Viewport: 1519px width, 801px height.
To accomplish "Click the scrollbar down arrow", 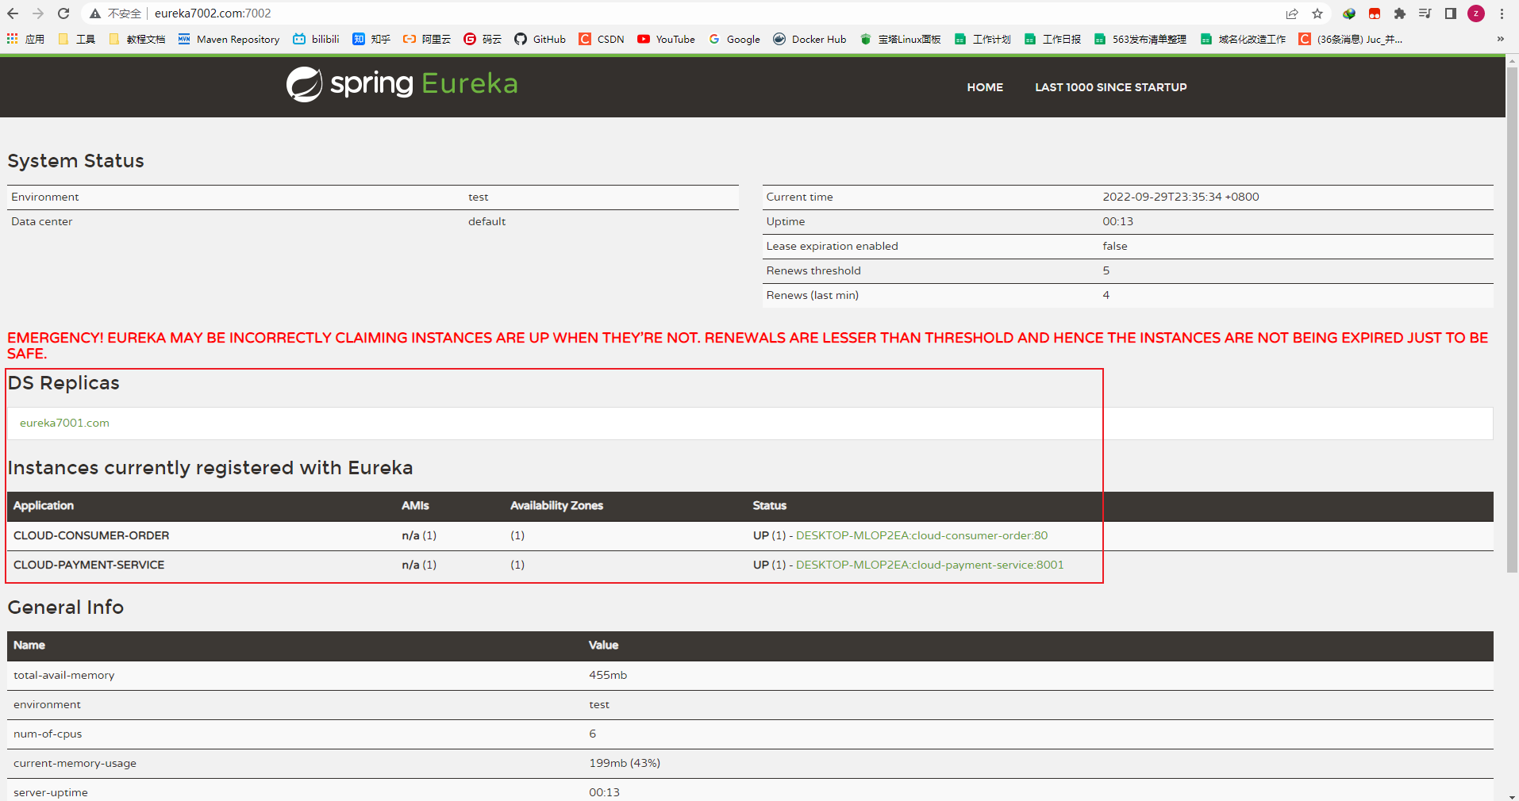I will point(1512,795).
